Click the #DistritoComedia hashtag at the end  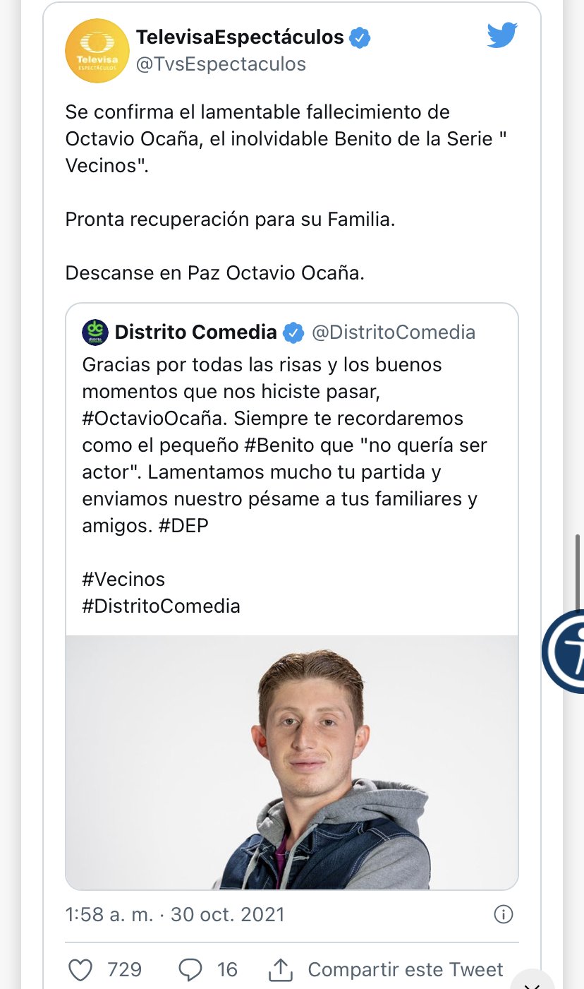click(162, 606)
